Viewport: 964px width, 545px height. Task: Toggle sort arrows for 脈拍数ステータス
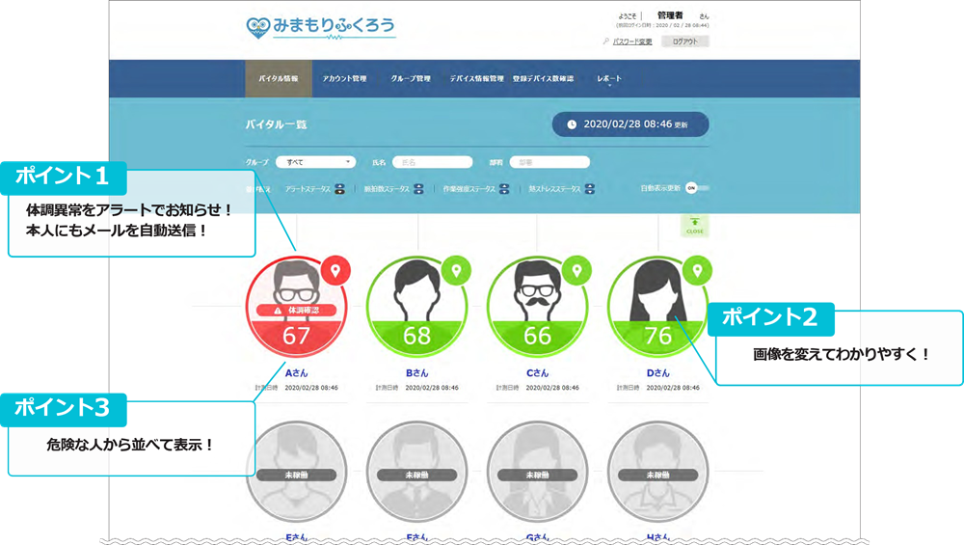418,189
